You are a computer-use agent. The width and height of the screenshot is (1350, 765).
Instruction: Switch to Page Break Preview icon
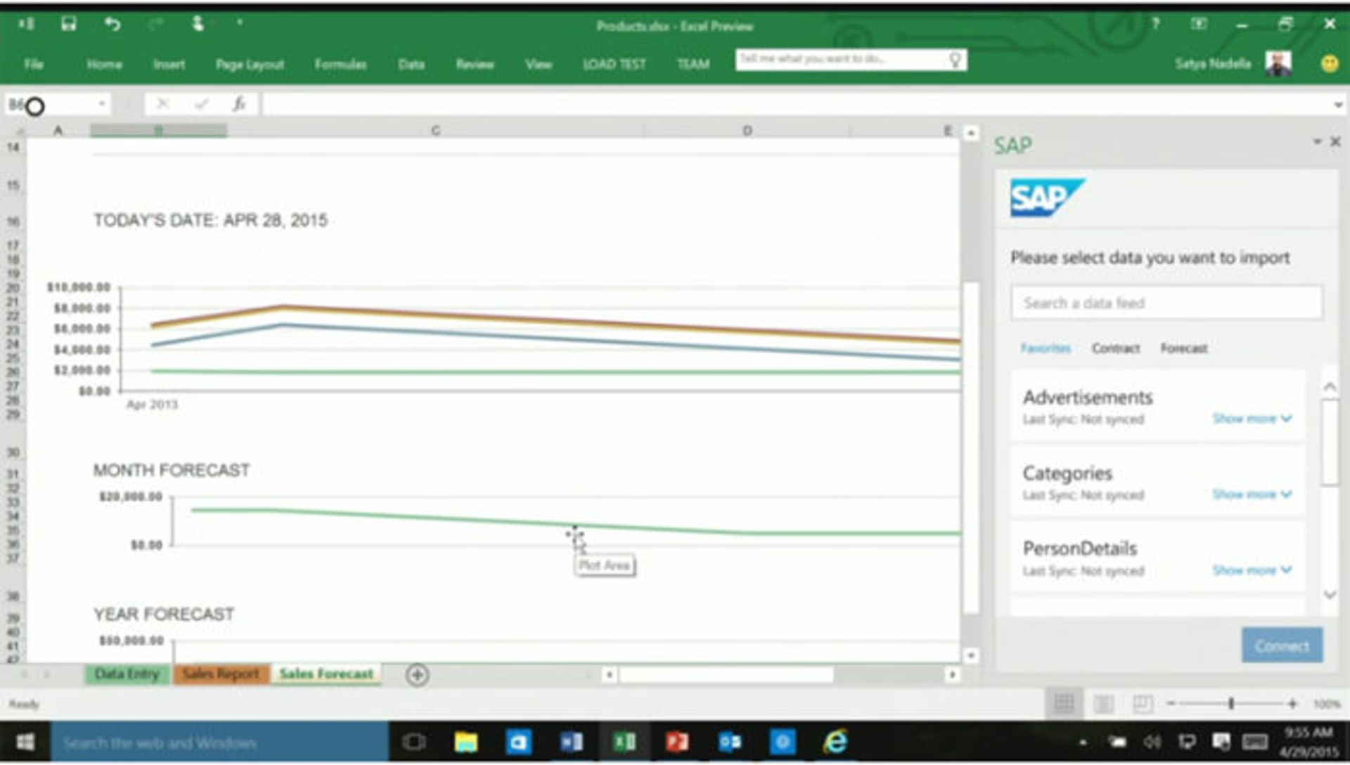click(x=1143, y=703)
